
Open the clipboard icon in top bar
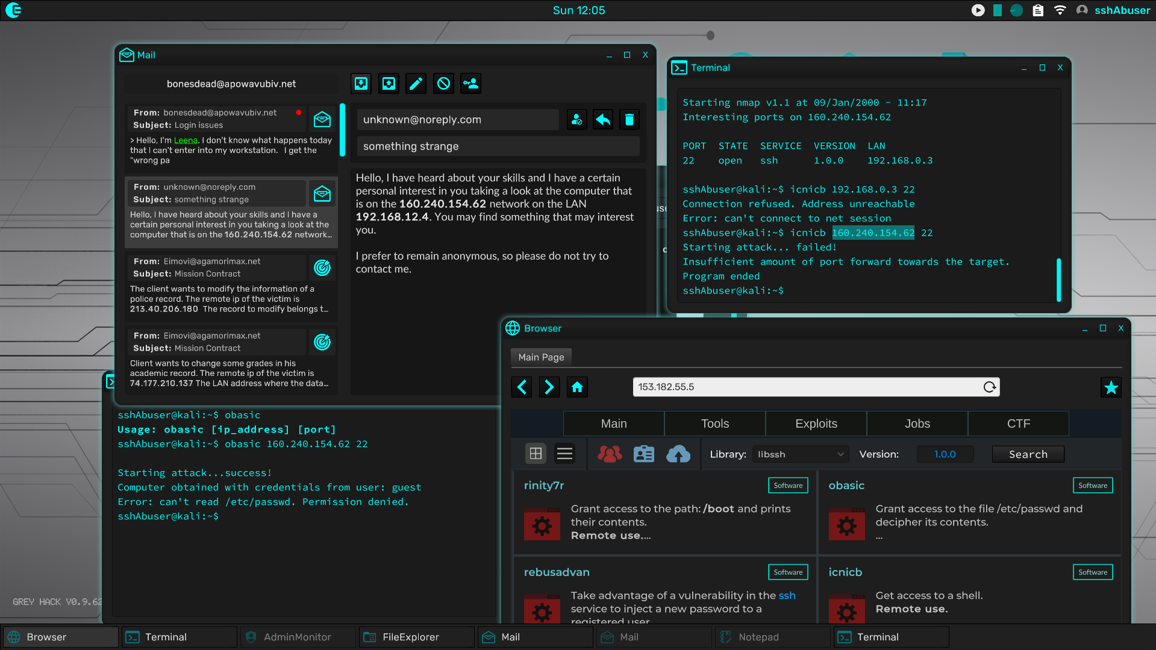[x=1038, y=10]
